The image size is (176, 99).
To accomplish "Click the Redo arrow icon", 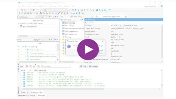I will point(41,10).
